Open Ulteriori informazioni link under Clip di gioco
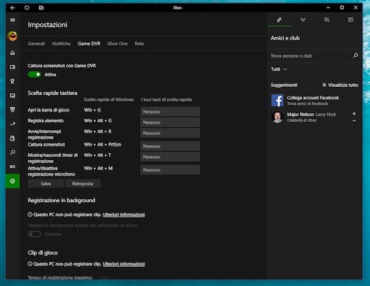 pyautogui.click(x=124, y=264)
